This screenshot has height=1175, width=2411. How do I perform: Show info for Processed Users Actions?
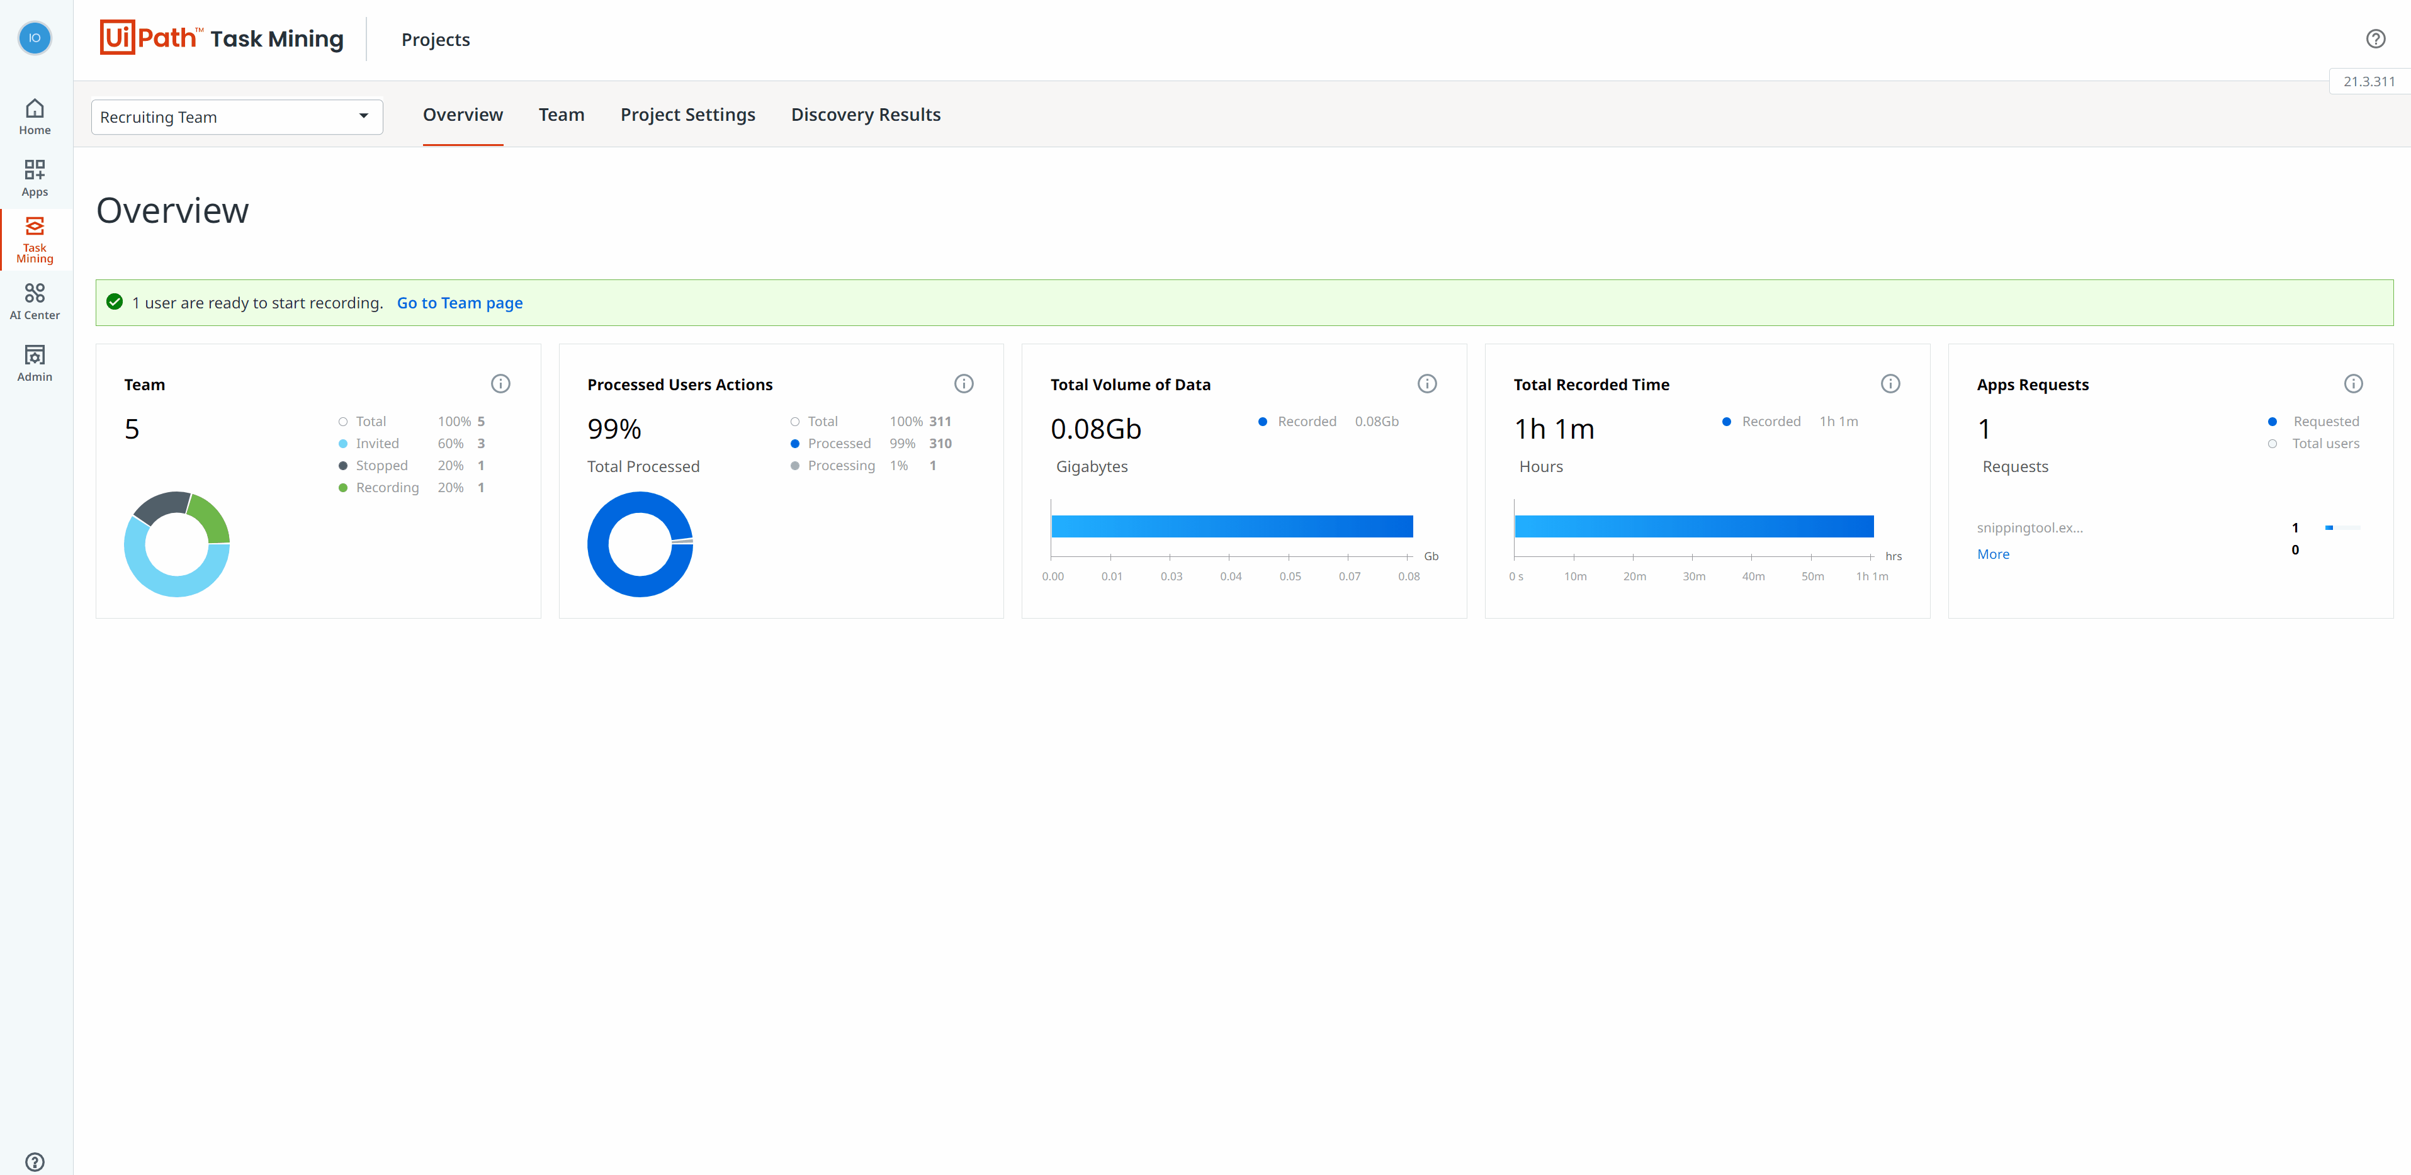[963, 383]
